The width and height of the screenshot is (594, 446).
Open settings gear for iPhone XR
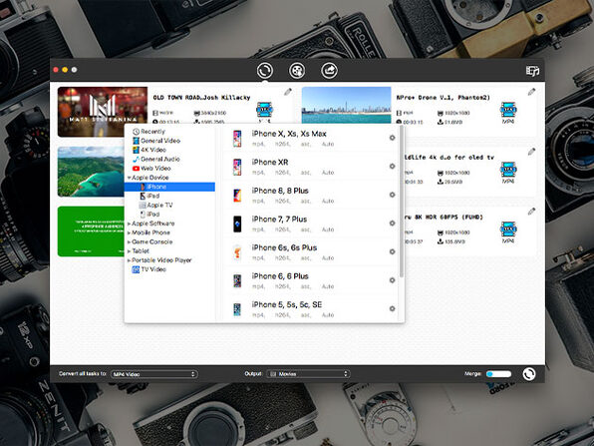tap(392, 166)
